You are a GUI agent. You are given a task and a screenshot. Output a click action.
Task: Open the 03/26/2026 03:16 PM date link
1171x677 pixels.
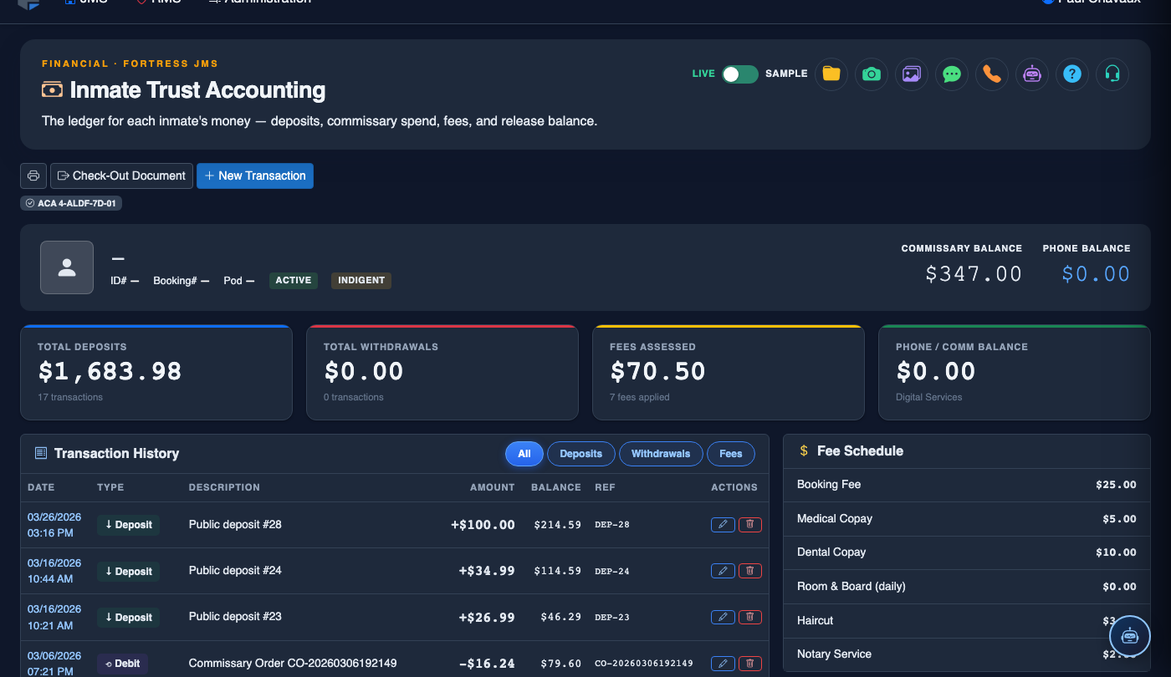pyautogui.click(x=54, y=525)
